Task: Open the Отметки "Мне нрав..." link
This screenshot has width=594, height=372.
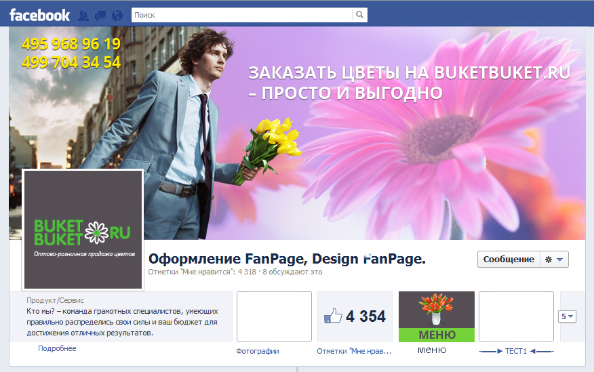Action: coord(354,351)
